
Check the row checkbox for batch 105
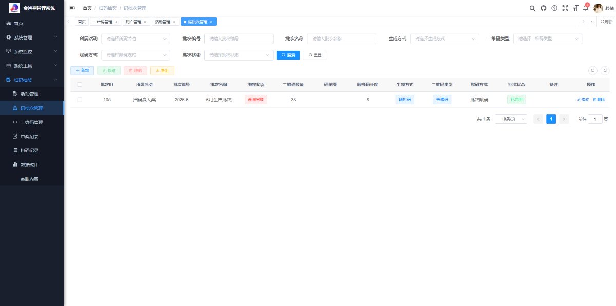click(79, 99)
